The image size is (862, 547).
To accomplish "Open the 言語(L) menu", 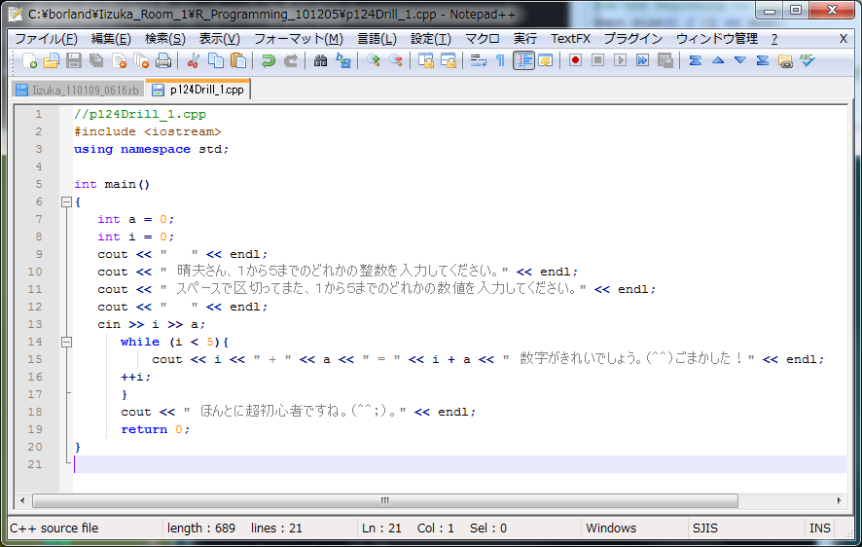I will 377,39.
